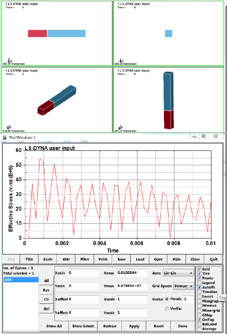
Task: Open the Load panel
Action: click(x=140, y=259)
